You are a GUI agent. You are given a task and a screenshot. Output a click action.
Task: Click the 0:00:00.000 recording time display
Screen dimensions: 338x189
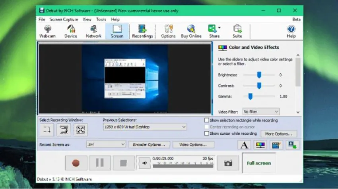point(163,158)
